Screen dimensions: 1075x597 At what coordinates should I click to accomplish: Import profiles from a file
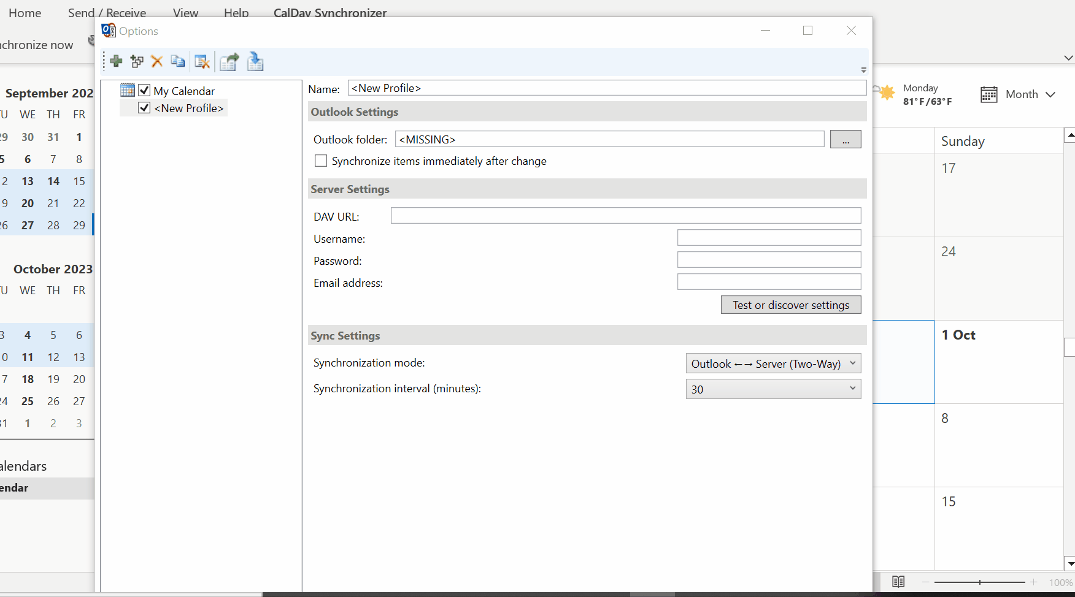coord(255,61)
